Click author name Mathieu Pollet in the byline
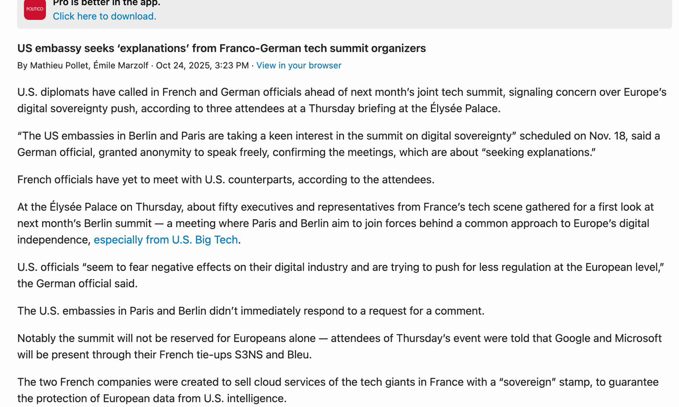 pyautogui.click(x=59, y=65)
